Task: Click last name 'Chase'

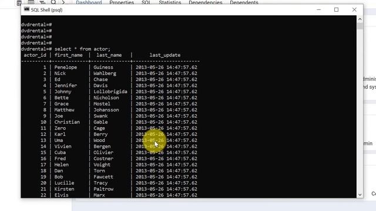Action: tap(100, 80)
